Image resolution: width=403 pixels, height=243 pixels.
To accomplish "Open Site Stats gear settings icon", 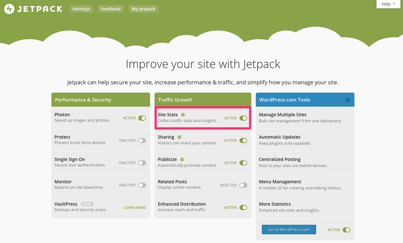I will pos(183,115).
